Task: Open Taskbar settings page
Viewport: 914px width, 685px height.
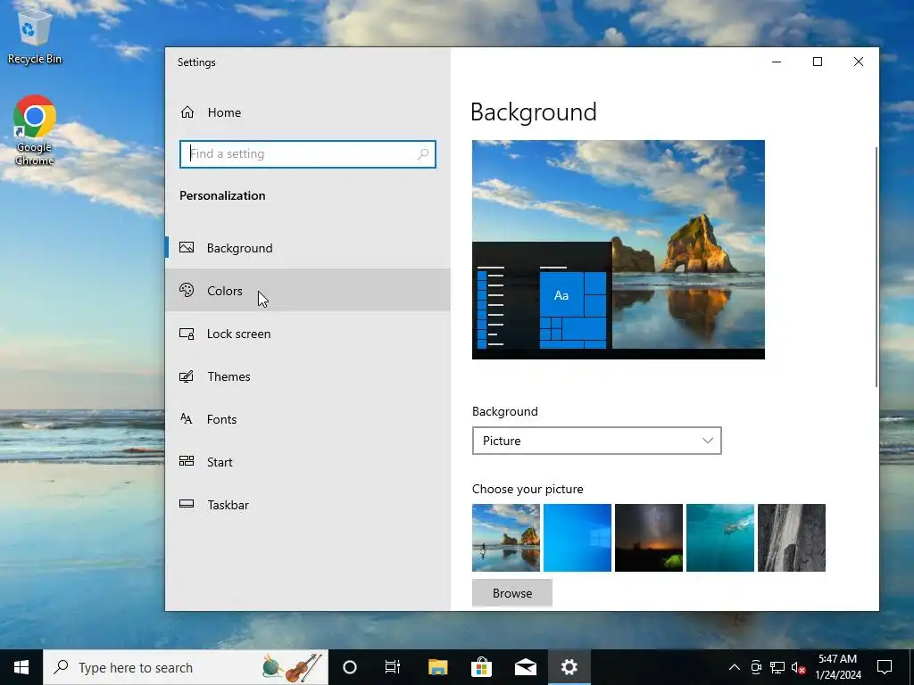Action: pyautogui.click(x=308, y=505)
